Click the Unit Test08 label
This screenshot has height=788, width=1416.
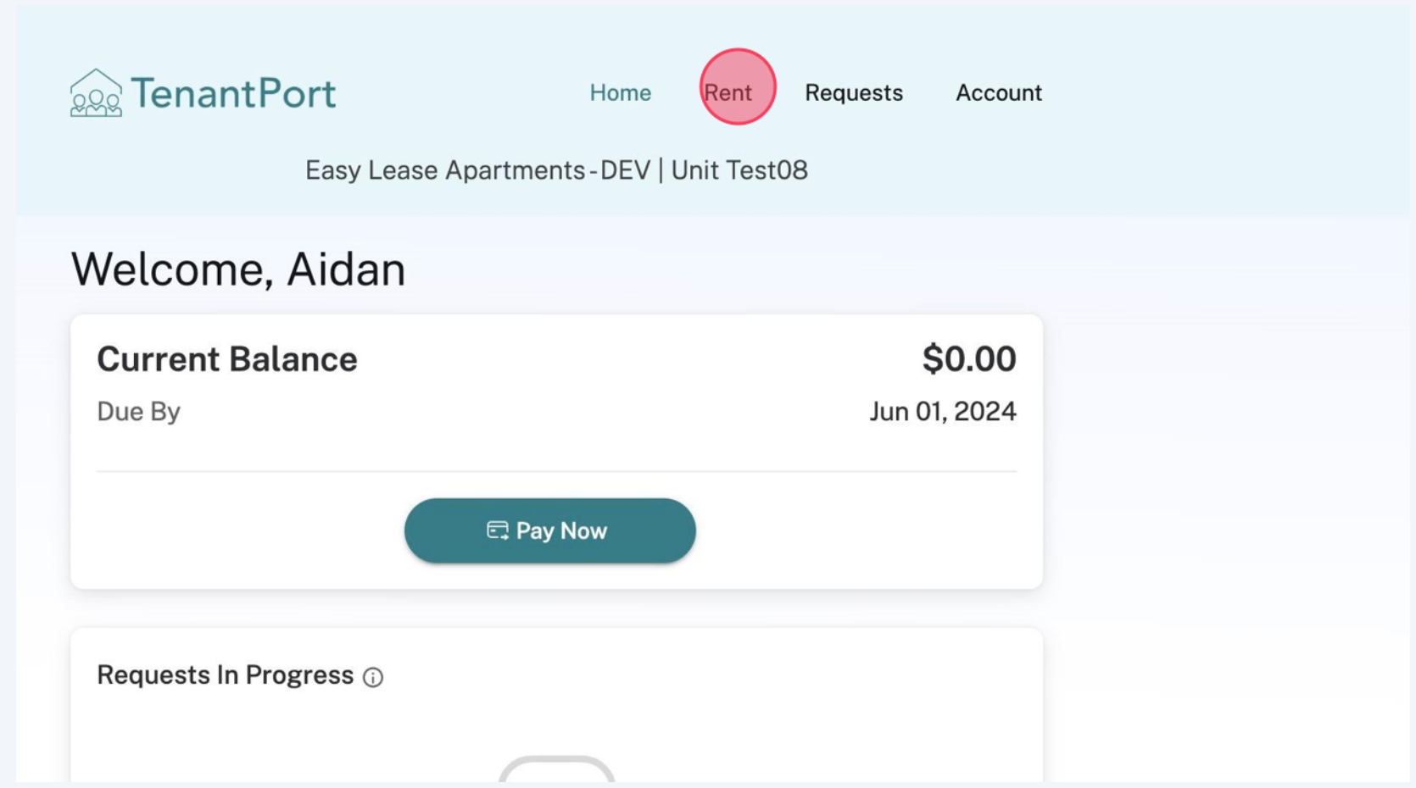[x=739, y=170]
